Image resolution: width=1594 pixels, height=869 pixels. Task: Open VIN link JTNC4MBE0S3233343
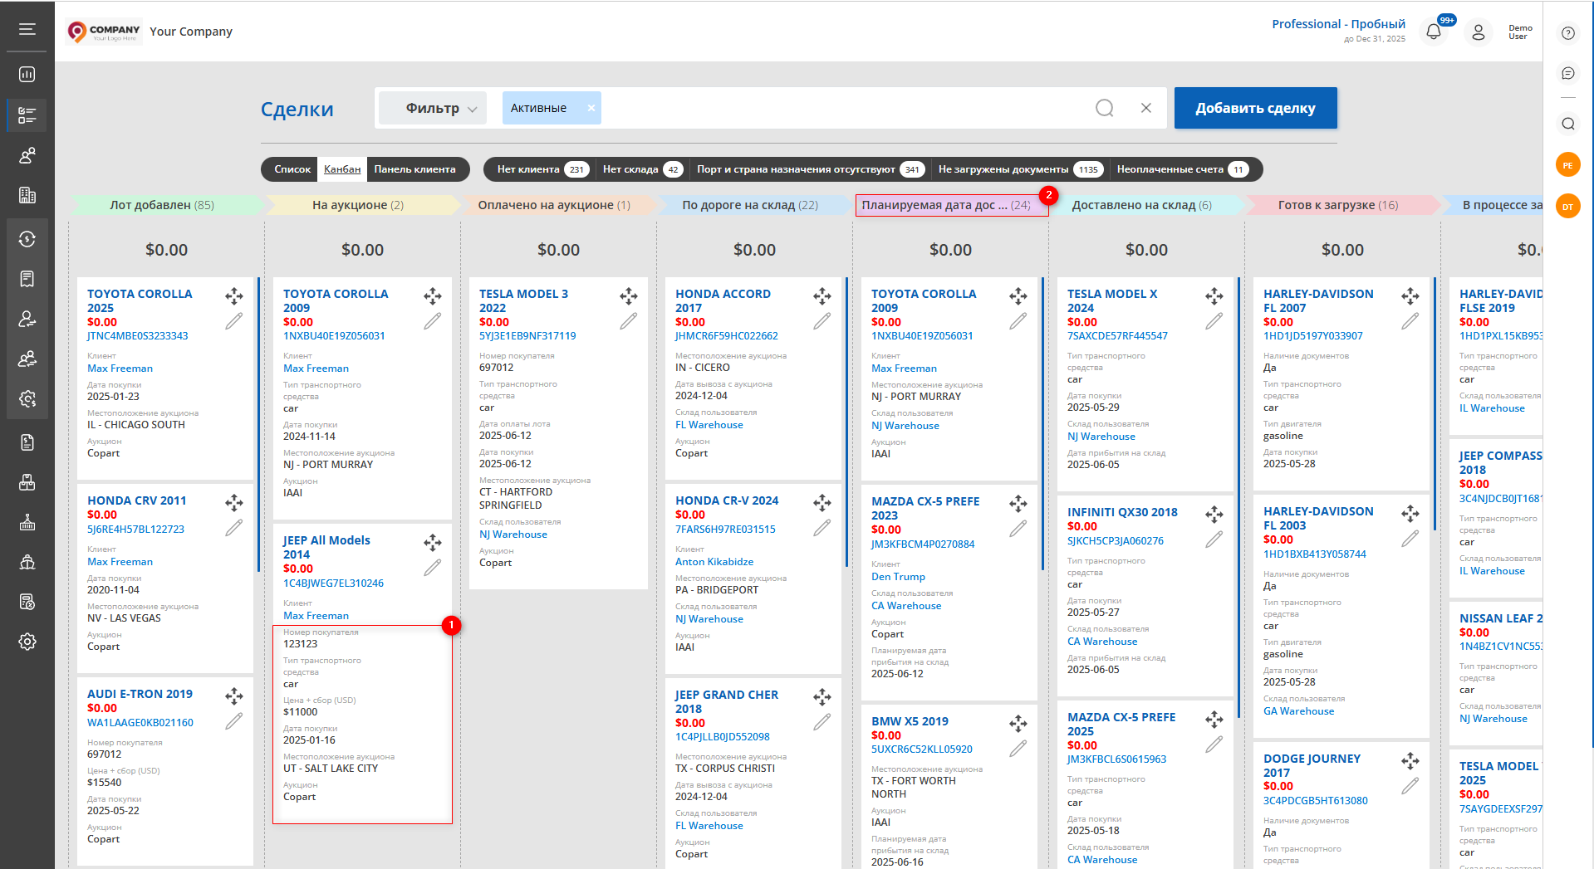coord(138,336)
